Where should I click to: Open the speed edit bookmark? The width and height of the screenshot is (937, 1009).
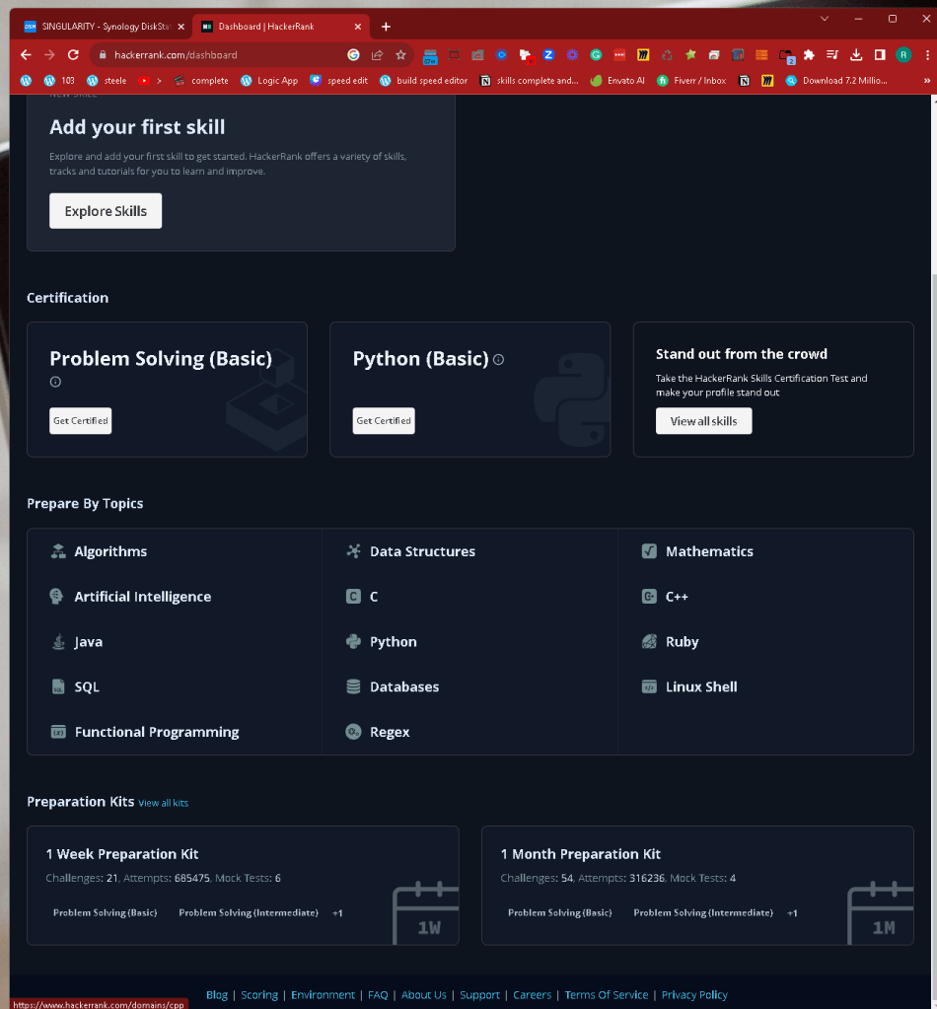click(338, 81)
